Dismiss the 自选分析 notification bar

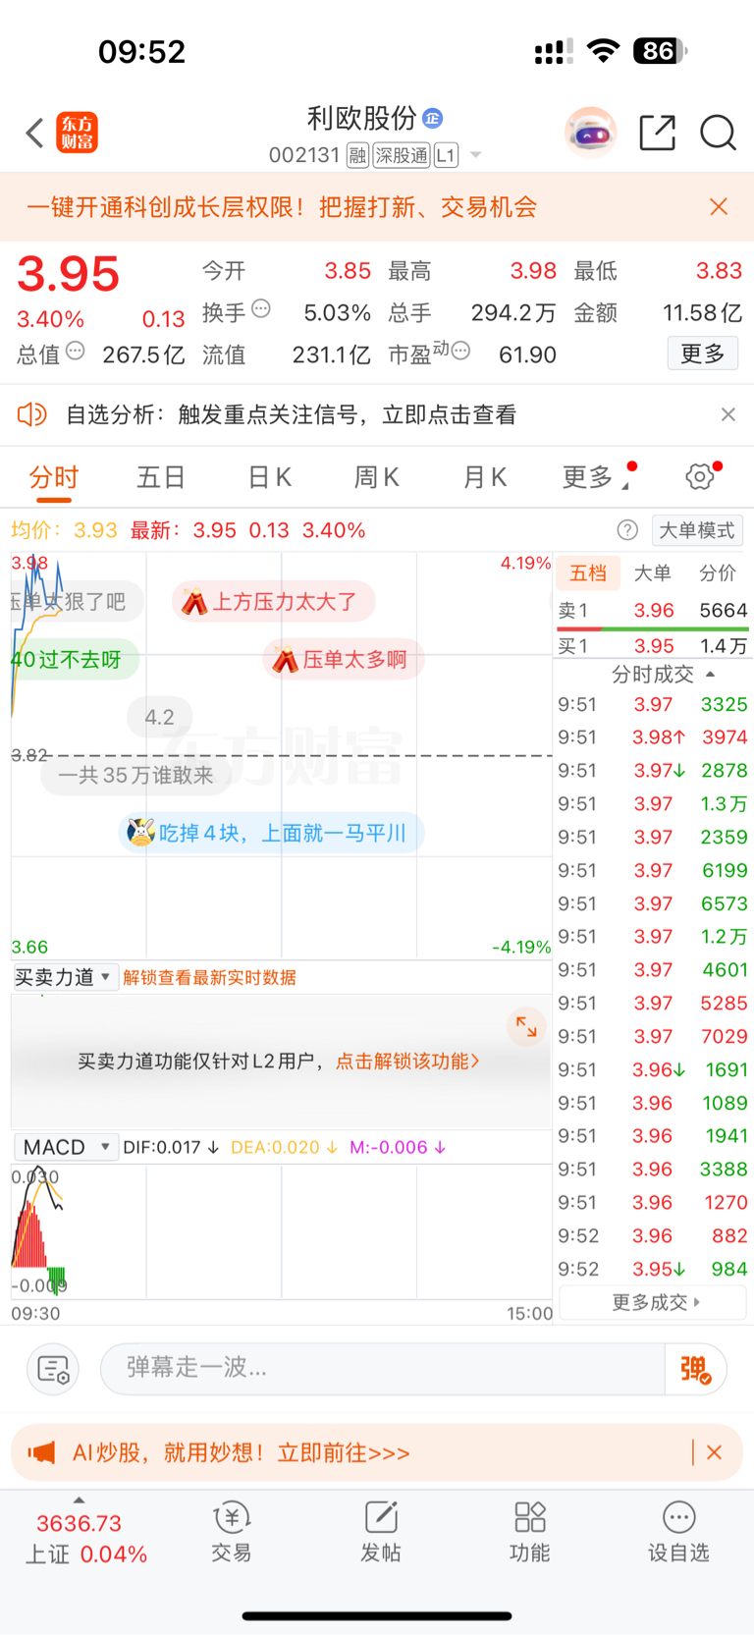click(x=727, y=414)
